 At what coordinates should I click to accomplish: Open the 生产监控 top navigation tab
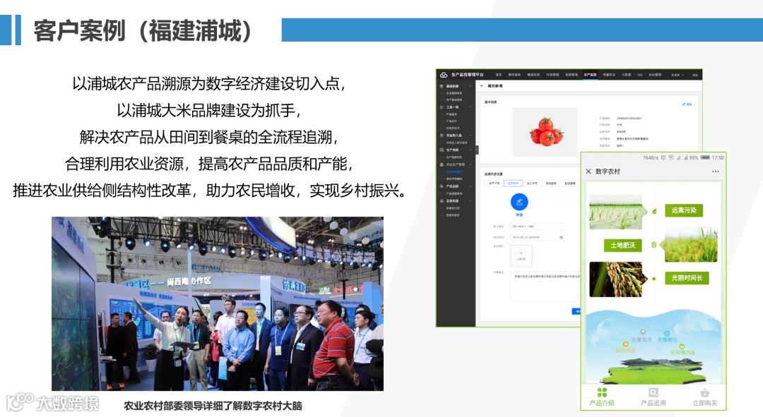(590, 75)
